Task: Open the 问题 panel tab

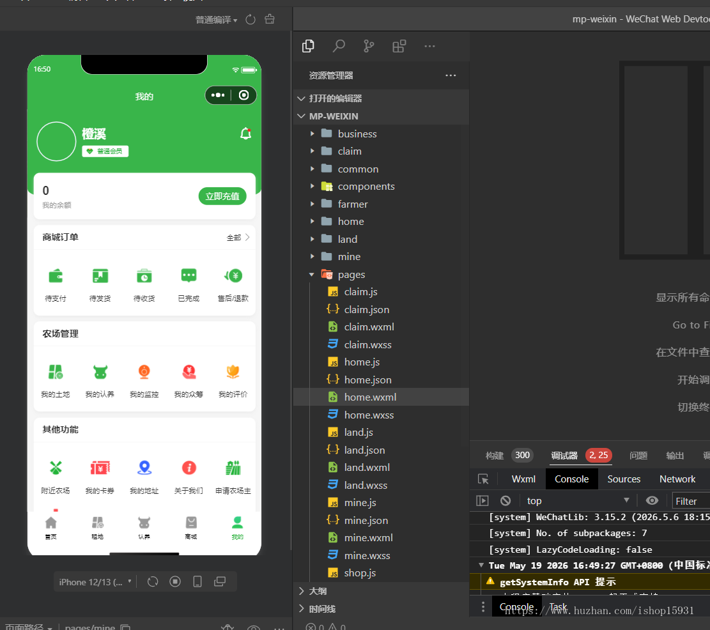Action: [x=638, y=456]
